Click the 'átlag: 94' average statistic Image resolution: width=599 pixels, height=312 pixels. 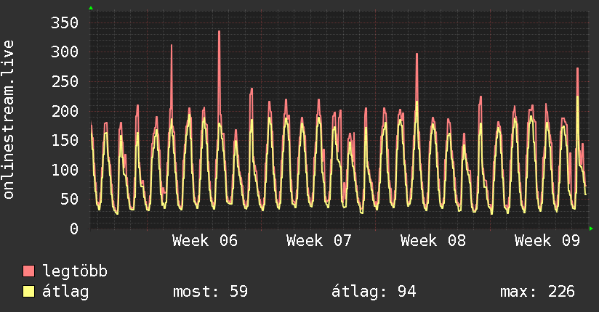(x=374, y=292)
